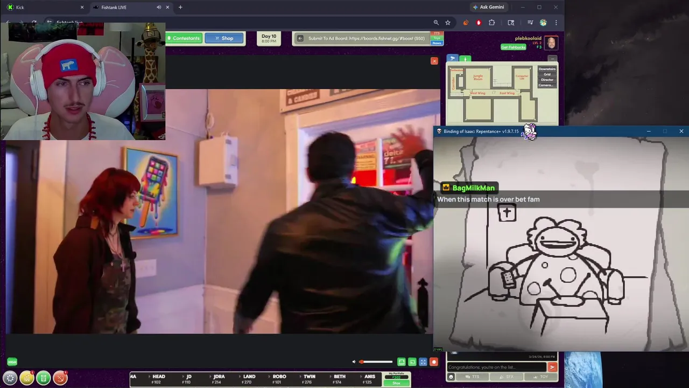Open Chrome three-dot menu
Screen dimensions: 689x388
click(x=556, y=23)
